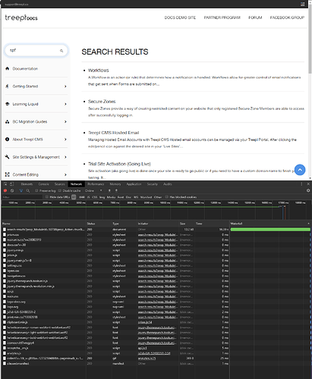Click the home icon beside Documentation
The image size is (312, 379).
pyautogui.click(x=8, y=68)
